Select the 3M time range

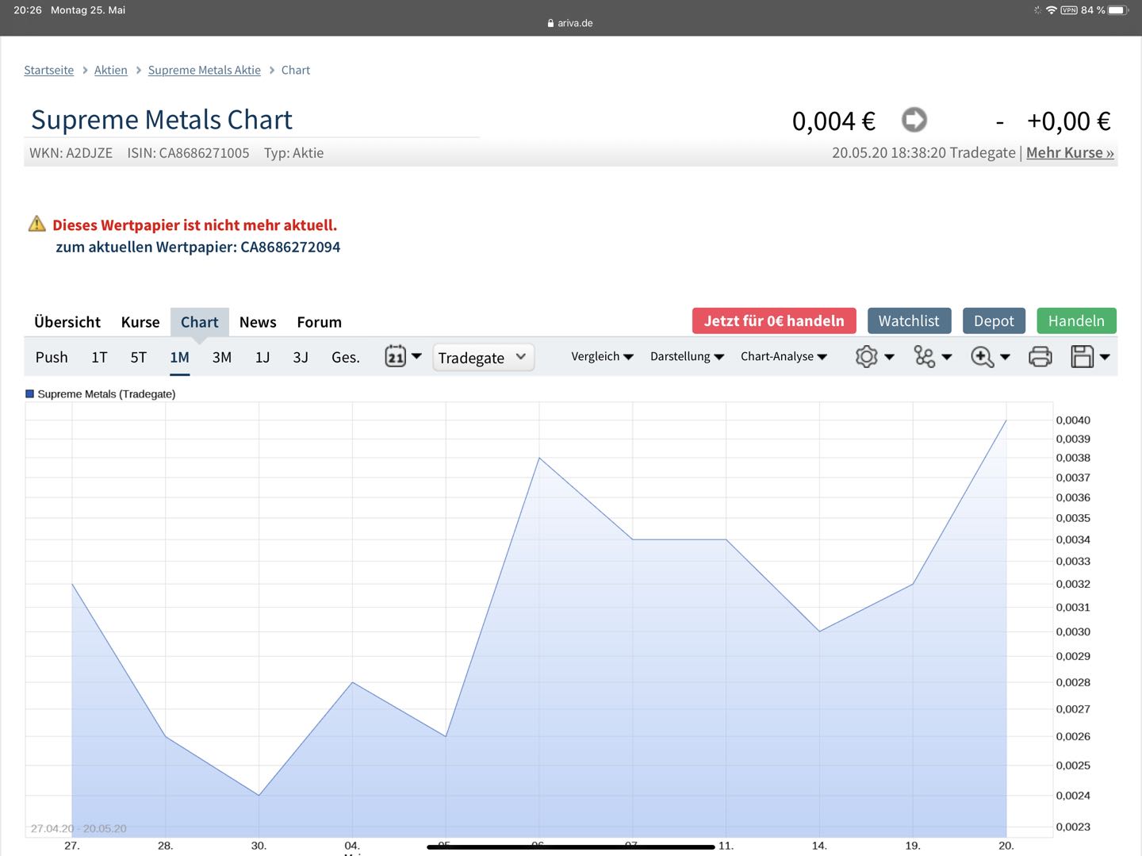tap(222, 357)
